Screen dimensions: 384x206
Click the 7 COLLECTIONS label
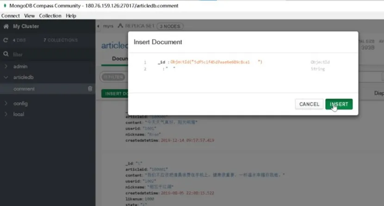[61, 40]
